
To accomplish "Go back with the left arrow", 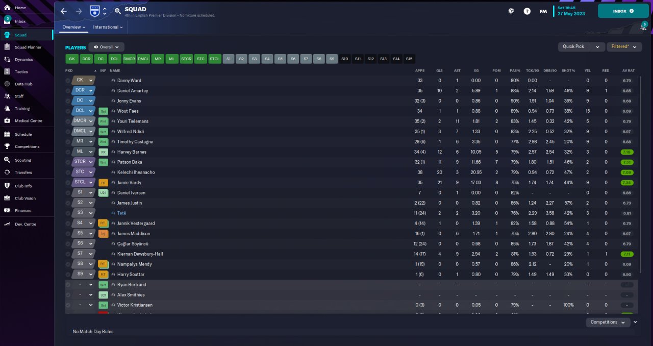I will point(64,11).
